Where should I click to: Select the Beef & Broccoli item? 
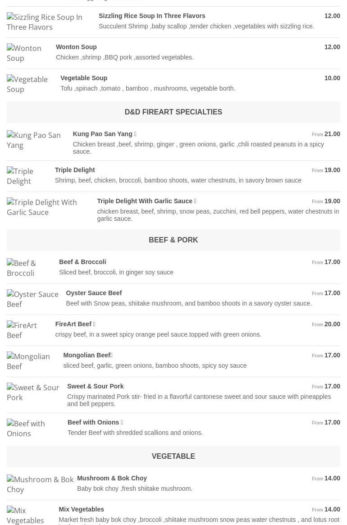tap(82, 262)
